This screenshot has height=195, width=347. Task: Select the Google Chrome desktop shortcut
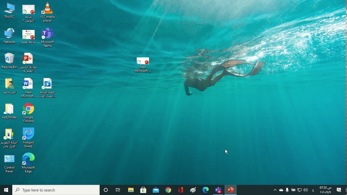pyautogui.click(x=28, y=113)
